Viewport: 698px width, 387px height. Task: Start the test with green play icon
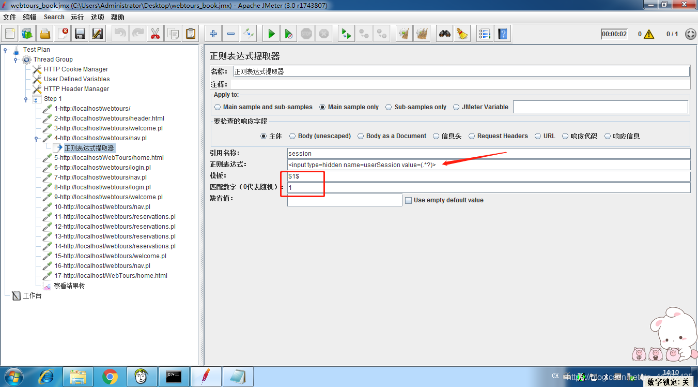[271, 34]
